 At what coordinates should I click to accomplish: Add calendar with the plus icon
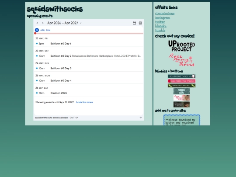click(141, 118)
